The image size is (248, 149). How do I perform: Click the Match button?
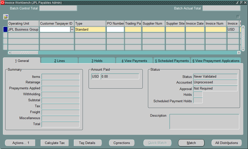[191, 143]
